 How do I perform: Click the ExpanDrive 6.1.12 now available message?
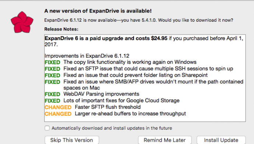click(139, 20)
